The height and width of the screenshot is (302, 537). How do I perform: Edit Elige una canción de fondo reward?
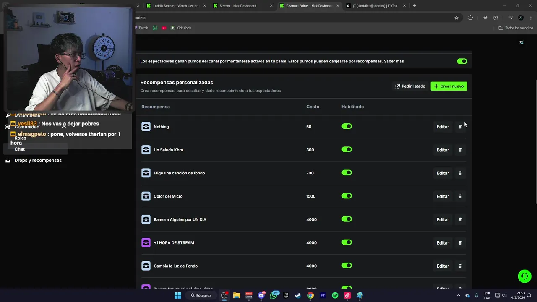pyautogui.click(x=443, y=173)
